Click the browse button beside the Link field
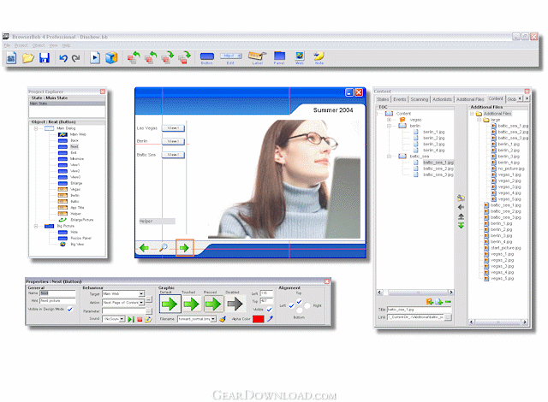The height and width of the screenshot is (402, 548). pos(448,317)
